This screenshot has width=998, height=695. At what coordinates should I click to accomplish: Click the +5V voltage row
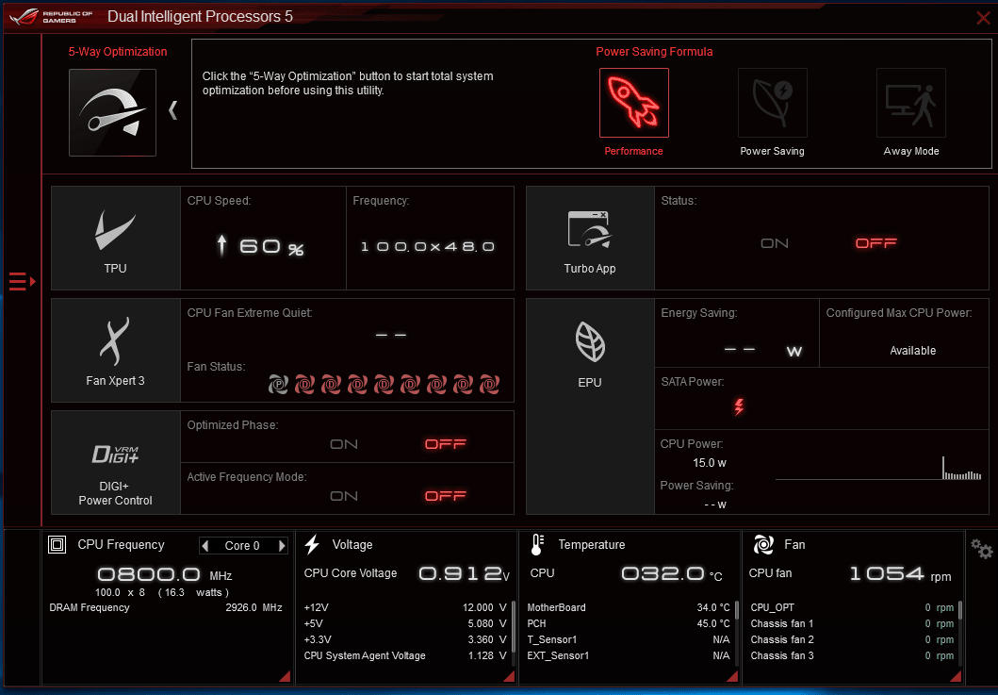coord(405,623)
